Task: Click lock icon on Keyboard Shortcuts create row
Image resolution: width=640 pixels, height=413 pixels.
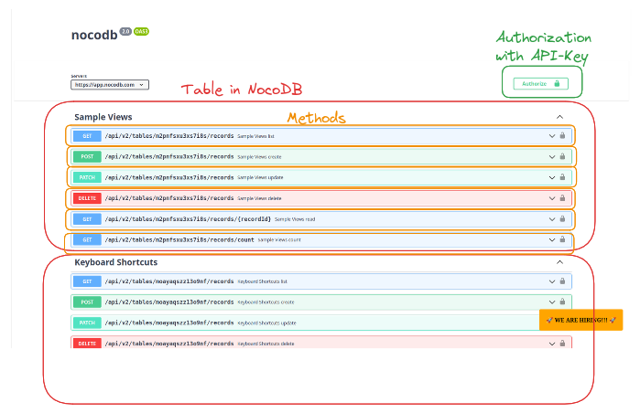Action: pyautogui.click(x=562, y=302)
